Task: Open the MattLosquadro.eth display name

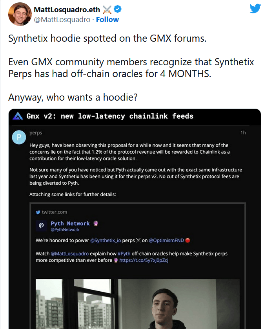Action: [x=67, y=9]
